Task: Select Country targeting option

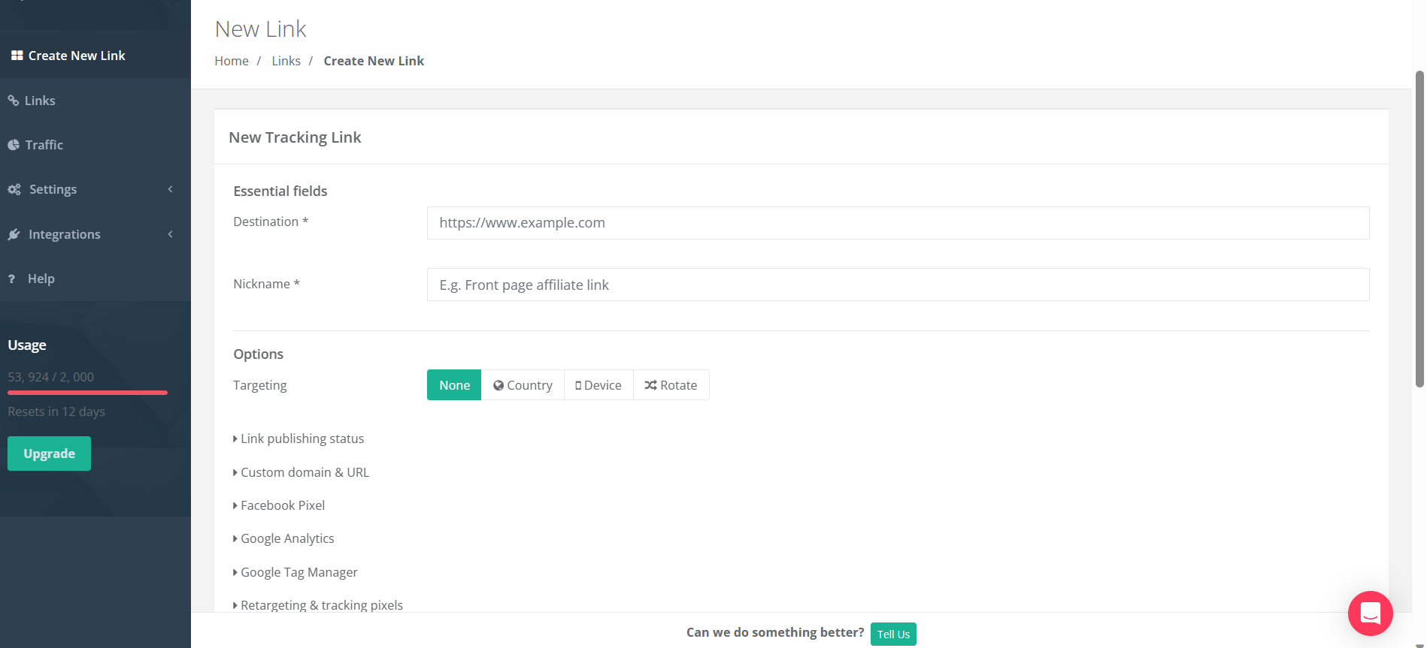Action: pyautogui.click(x=523, y=385)
